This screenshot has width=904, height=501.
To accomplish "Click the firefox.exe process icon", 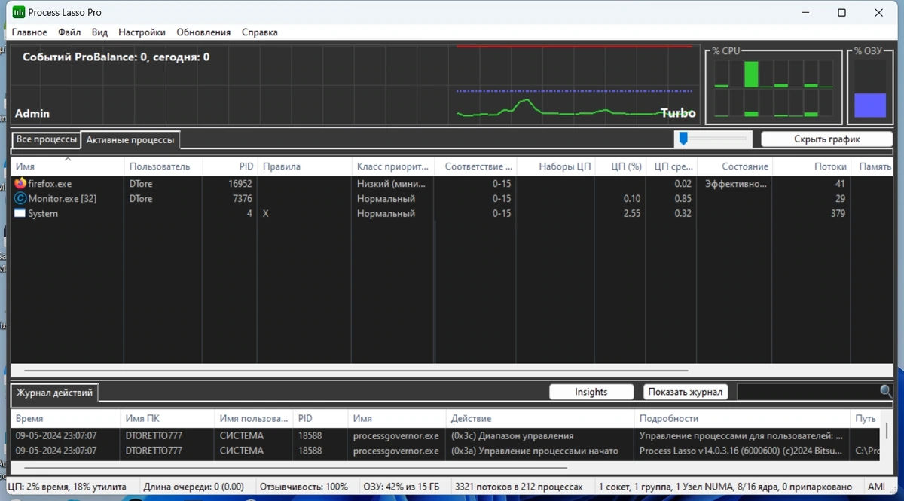I will click(20, 184).
